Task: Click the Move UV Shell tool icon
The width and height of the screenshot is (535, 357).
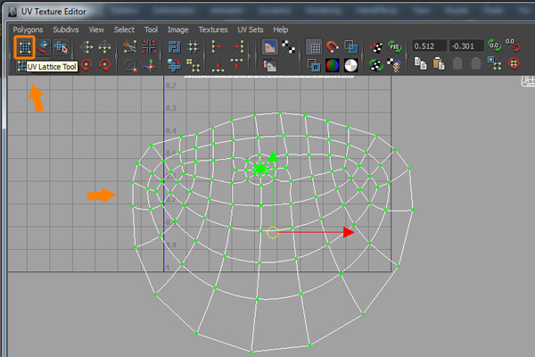Action: click(62, 47)
